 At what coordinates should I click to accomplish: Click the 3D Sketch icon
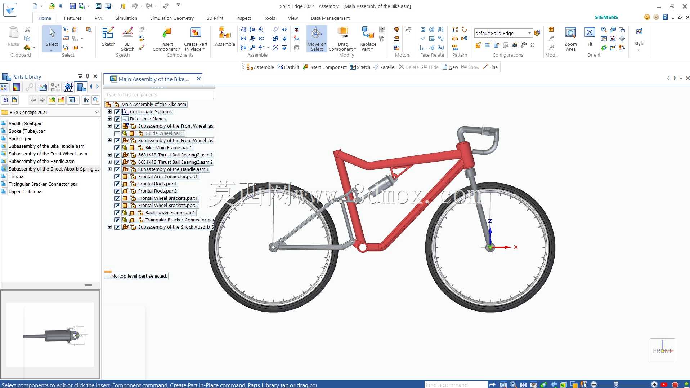pyautogui.click(x=127, y=39)
